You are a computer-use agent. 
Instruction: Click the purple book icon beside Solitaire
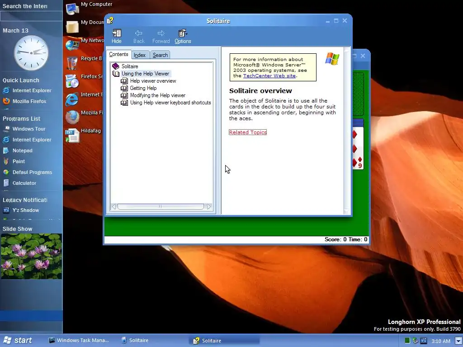pyautogui.click(x=116, y=66)
